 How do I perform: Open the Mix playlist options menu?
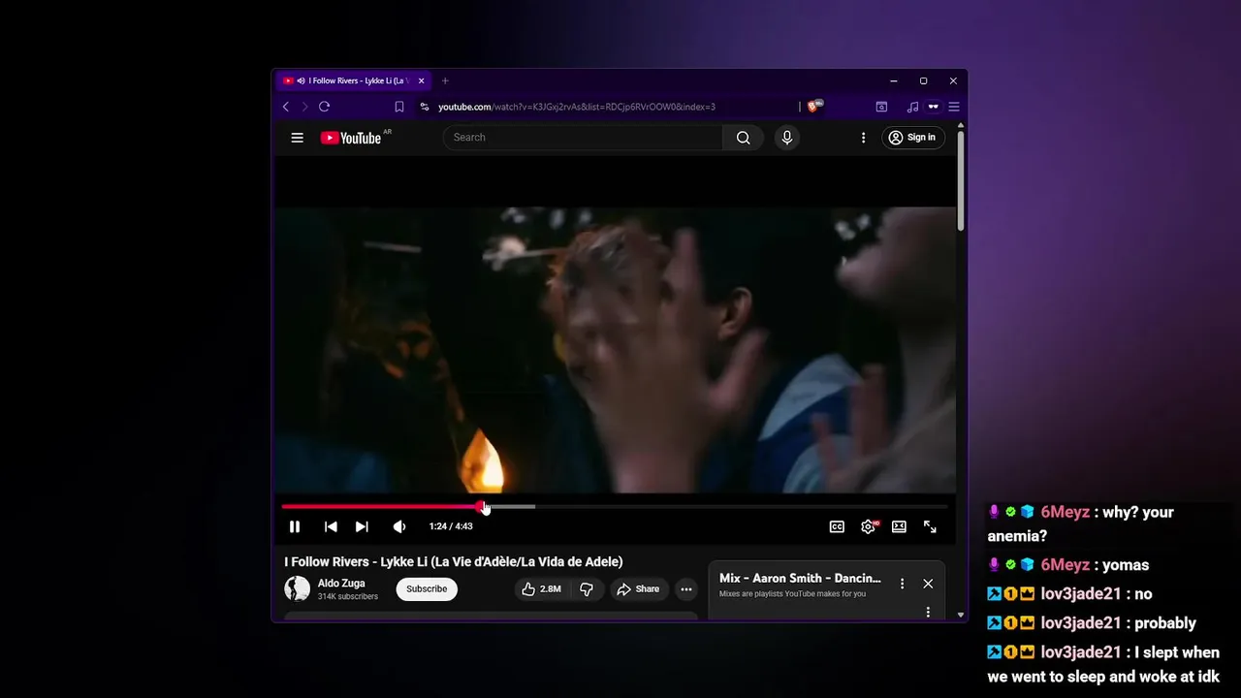click(x=902, y=584)
